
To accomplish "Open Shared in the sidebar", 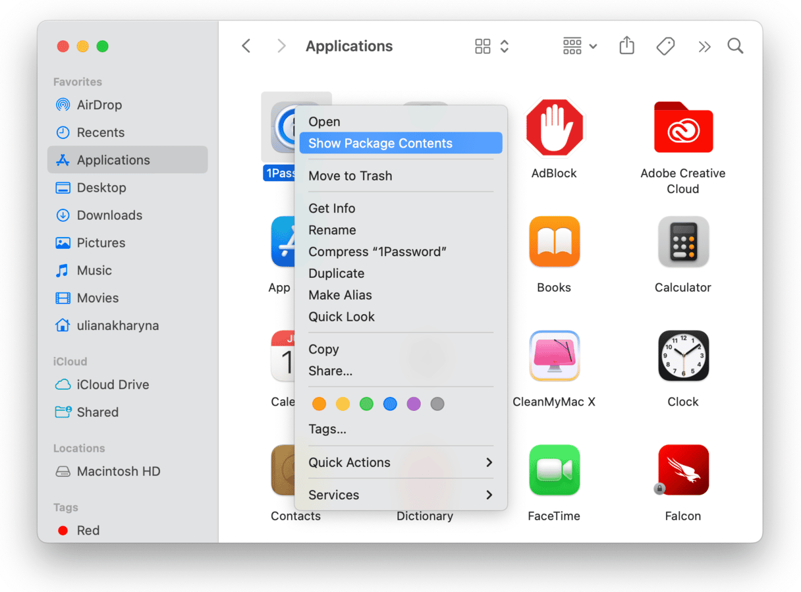I will (128, 412).
